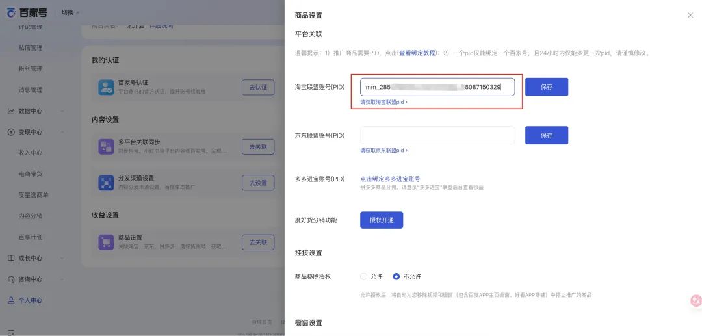Open 粉丝管理 in the sidebar
Screen dimensions: 702x336
click(x=31, y=69)
